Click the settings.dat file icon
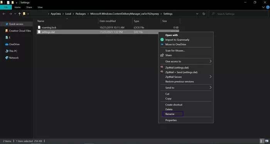The image size is (270, 144). tap(39, 32)
